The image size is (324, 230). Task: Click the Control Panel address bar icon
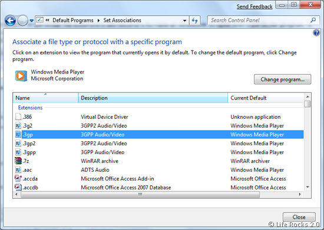tap(40, 20)
